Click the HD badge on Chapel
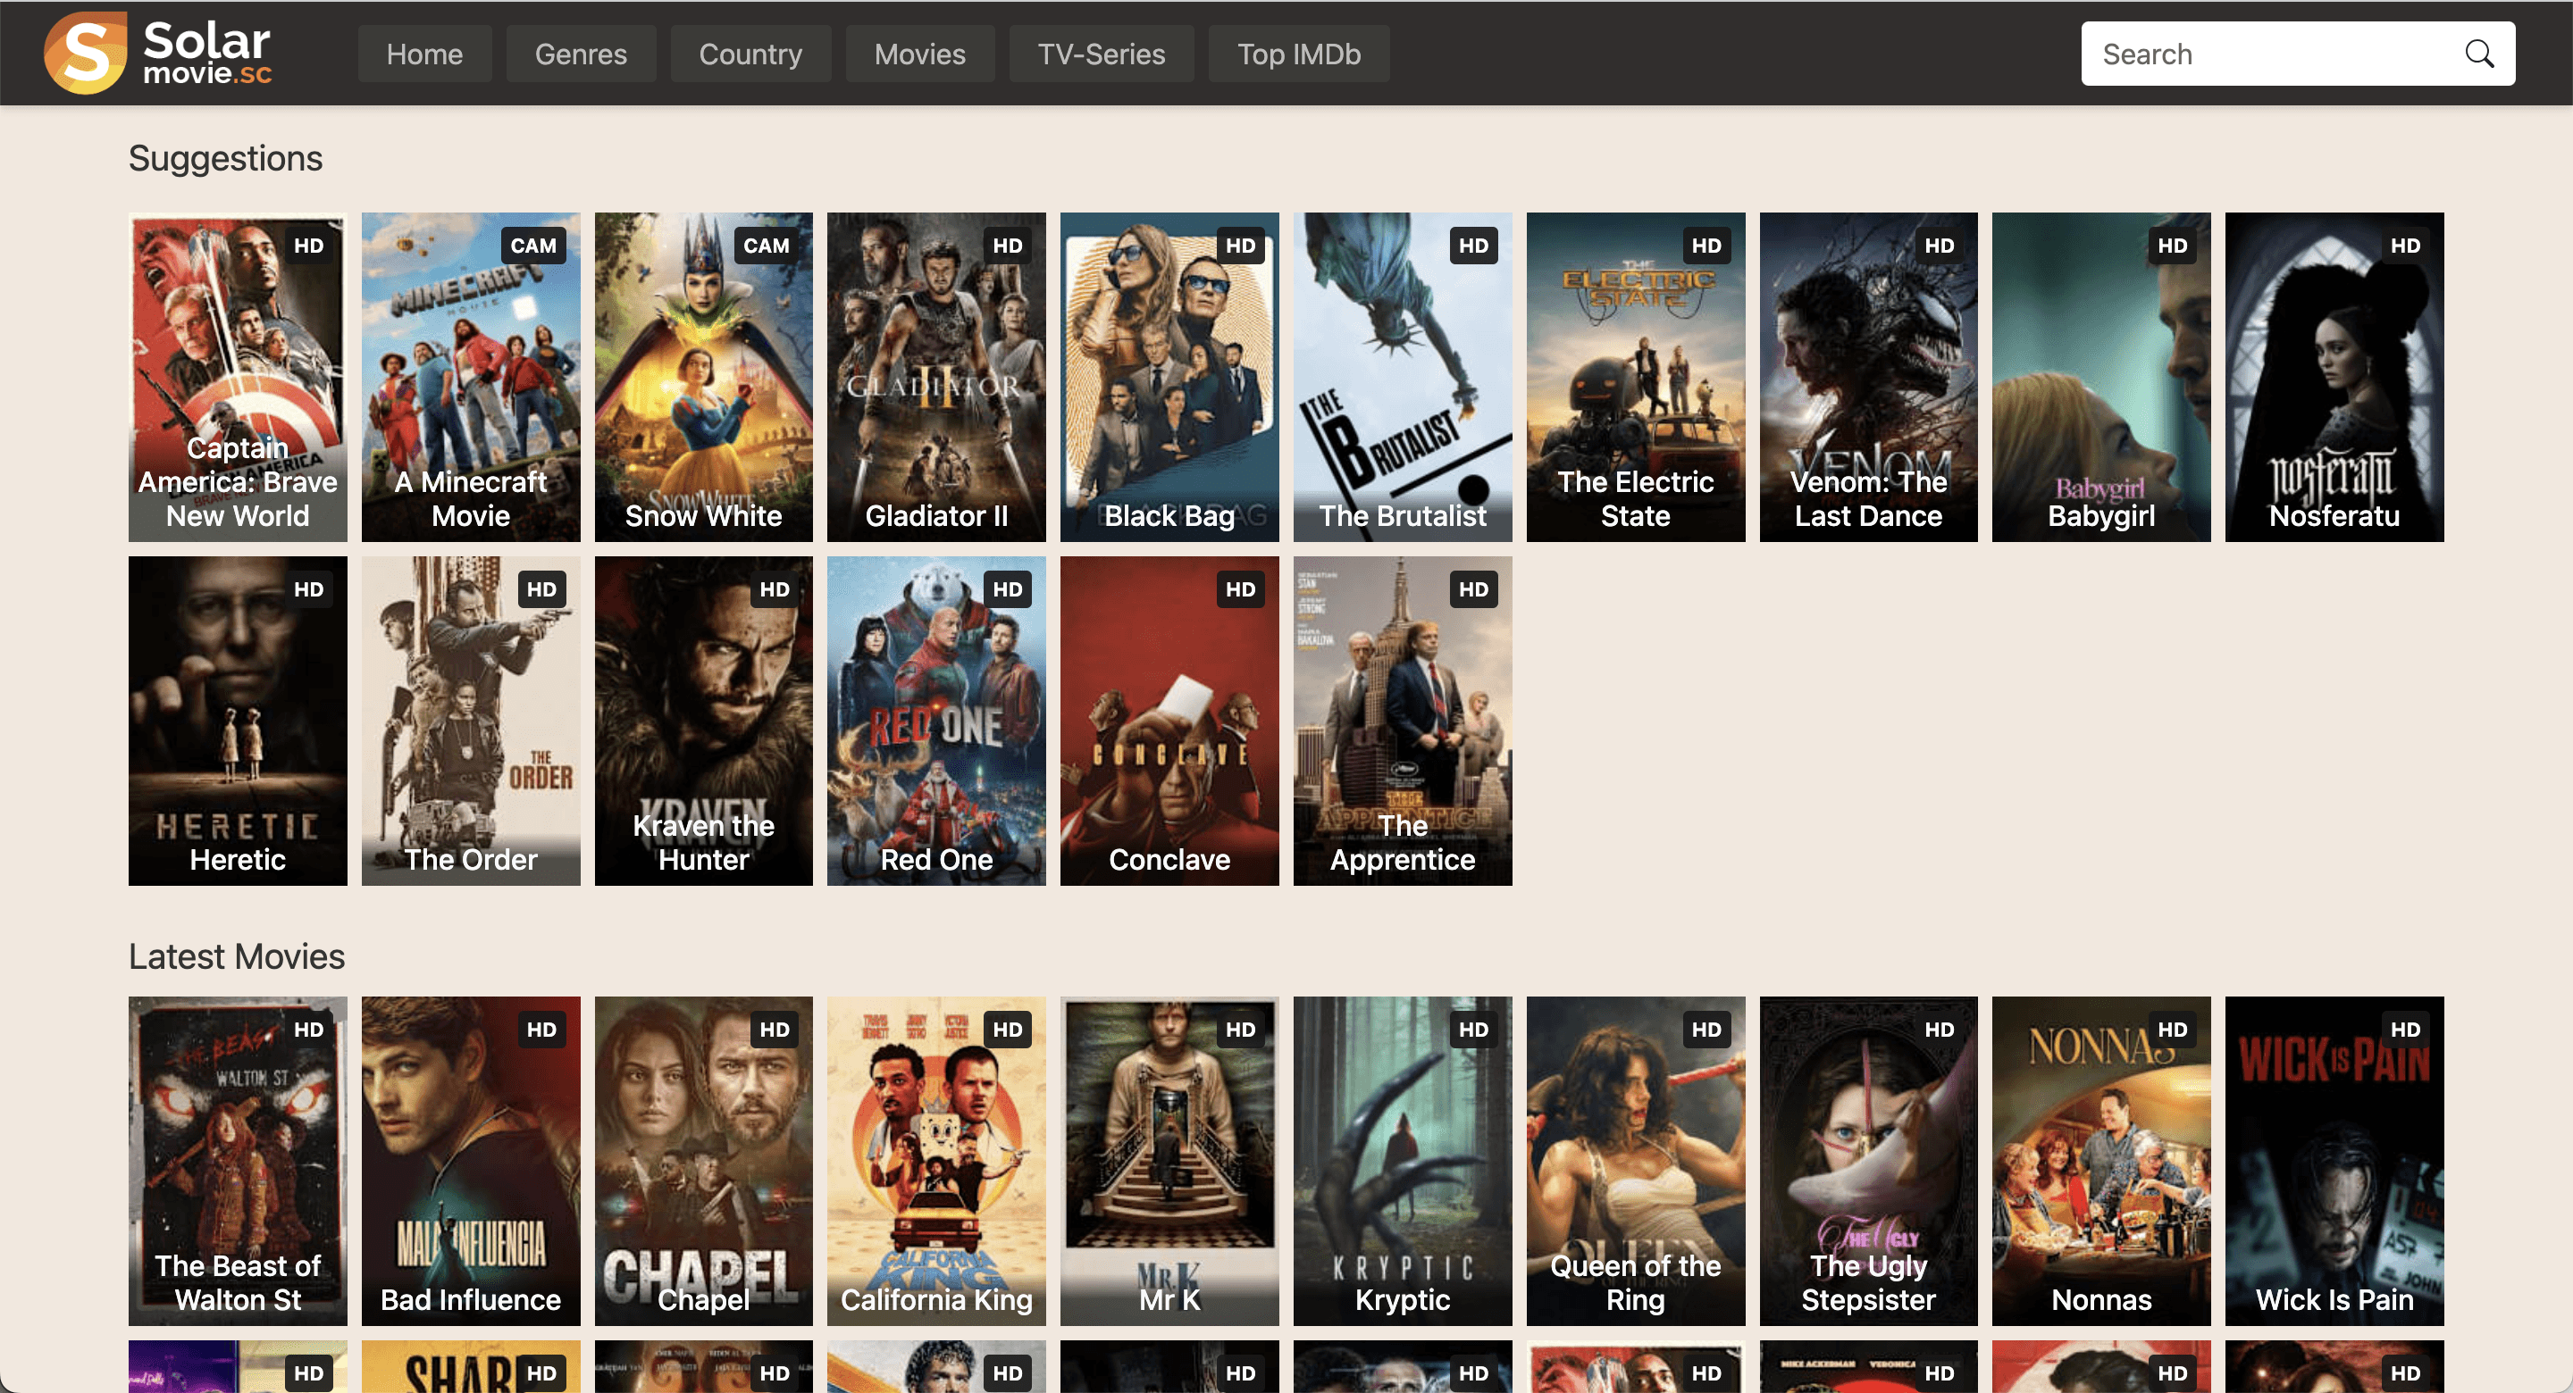The width and height of the screenshot is (2573, 1393). [775, 1030]
